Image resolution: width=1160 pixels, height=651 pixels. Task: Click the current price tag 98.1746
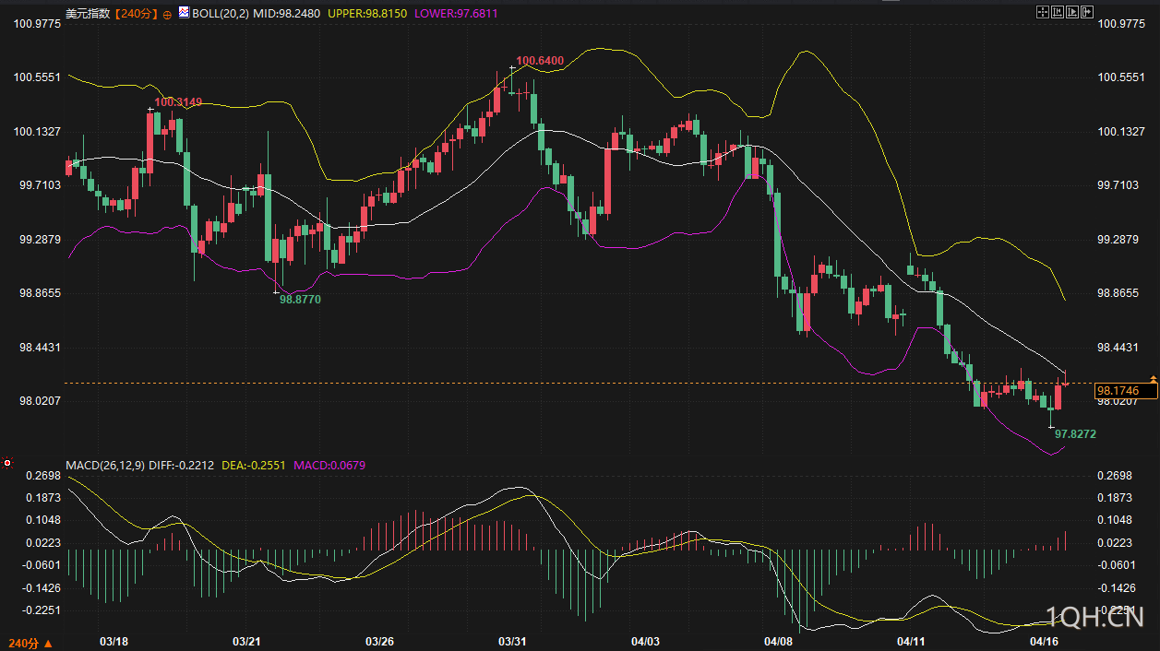(x=1117, y=391)
